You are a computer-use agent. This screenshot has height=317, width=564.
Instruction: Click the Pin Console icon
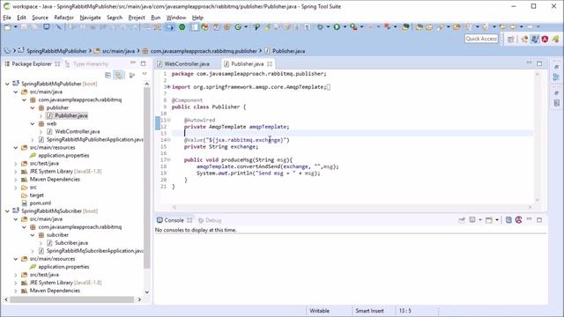click(462, 220)
